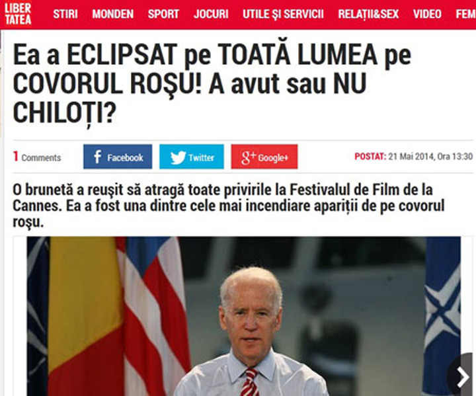Share the article on Facebook

coord(118,157)
